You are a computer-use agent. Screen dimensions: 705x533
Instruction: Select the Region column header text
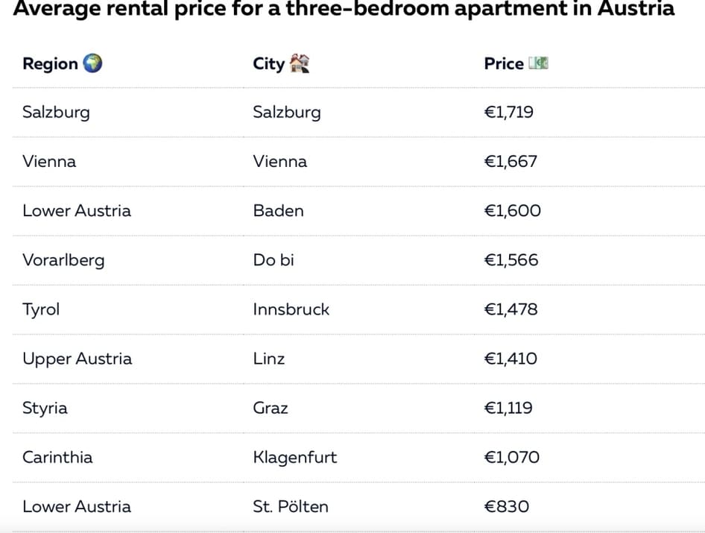[x=50, y=63]
